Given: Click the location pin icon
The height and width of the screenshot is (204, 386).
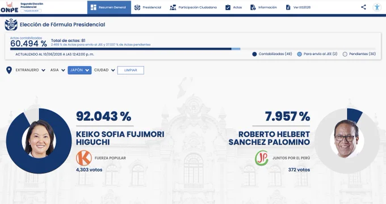Looking at the screenshot, I should [9, 70].
